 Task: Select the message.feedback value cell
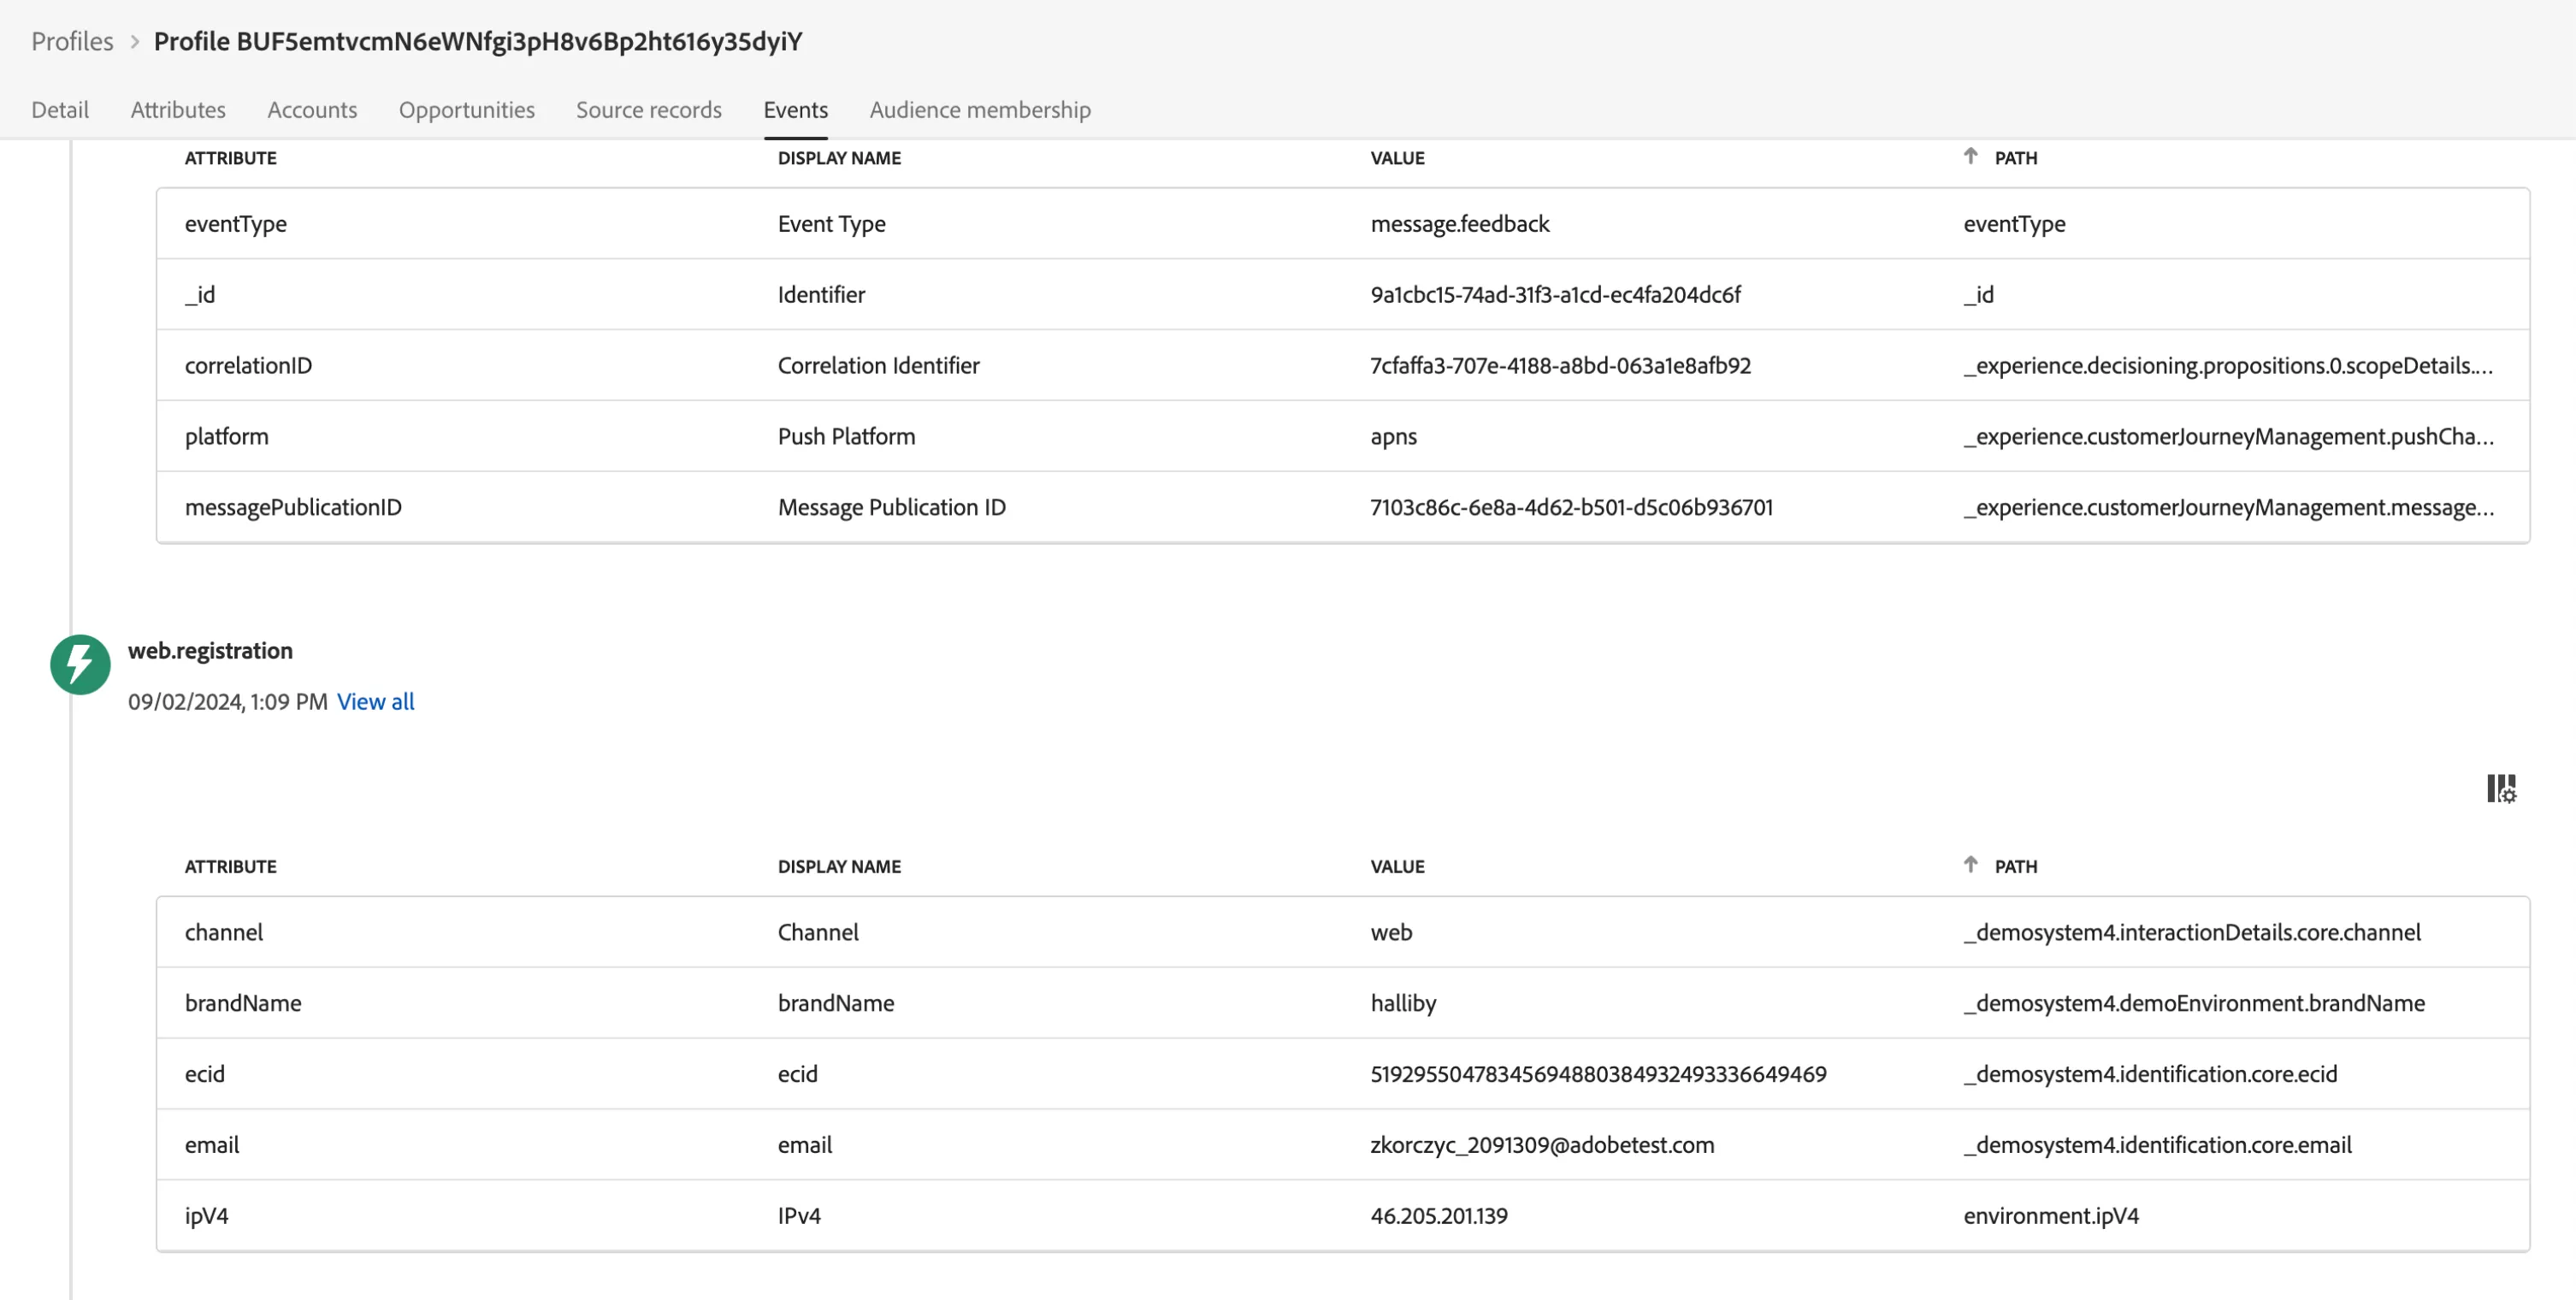click(x=1459, y=224)
